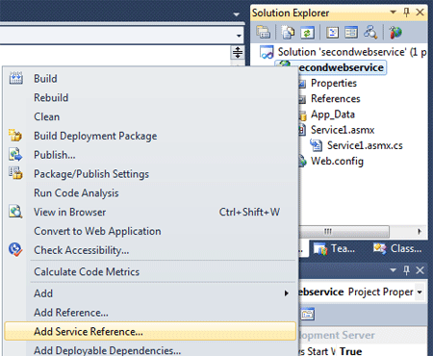The image size is (433, 356).
Task: Click Properties toolbar icon in Solution Explorer
Action: (264, 33)
